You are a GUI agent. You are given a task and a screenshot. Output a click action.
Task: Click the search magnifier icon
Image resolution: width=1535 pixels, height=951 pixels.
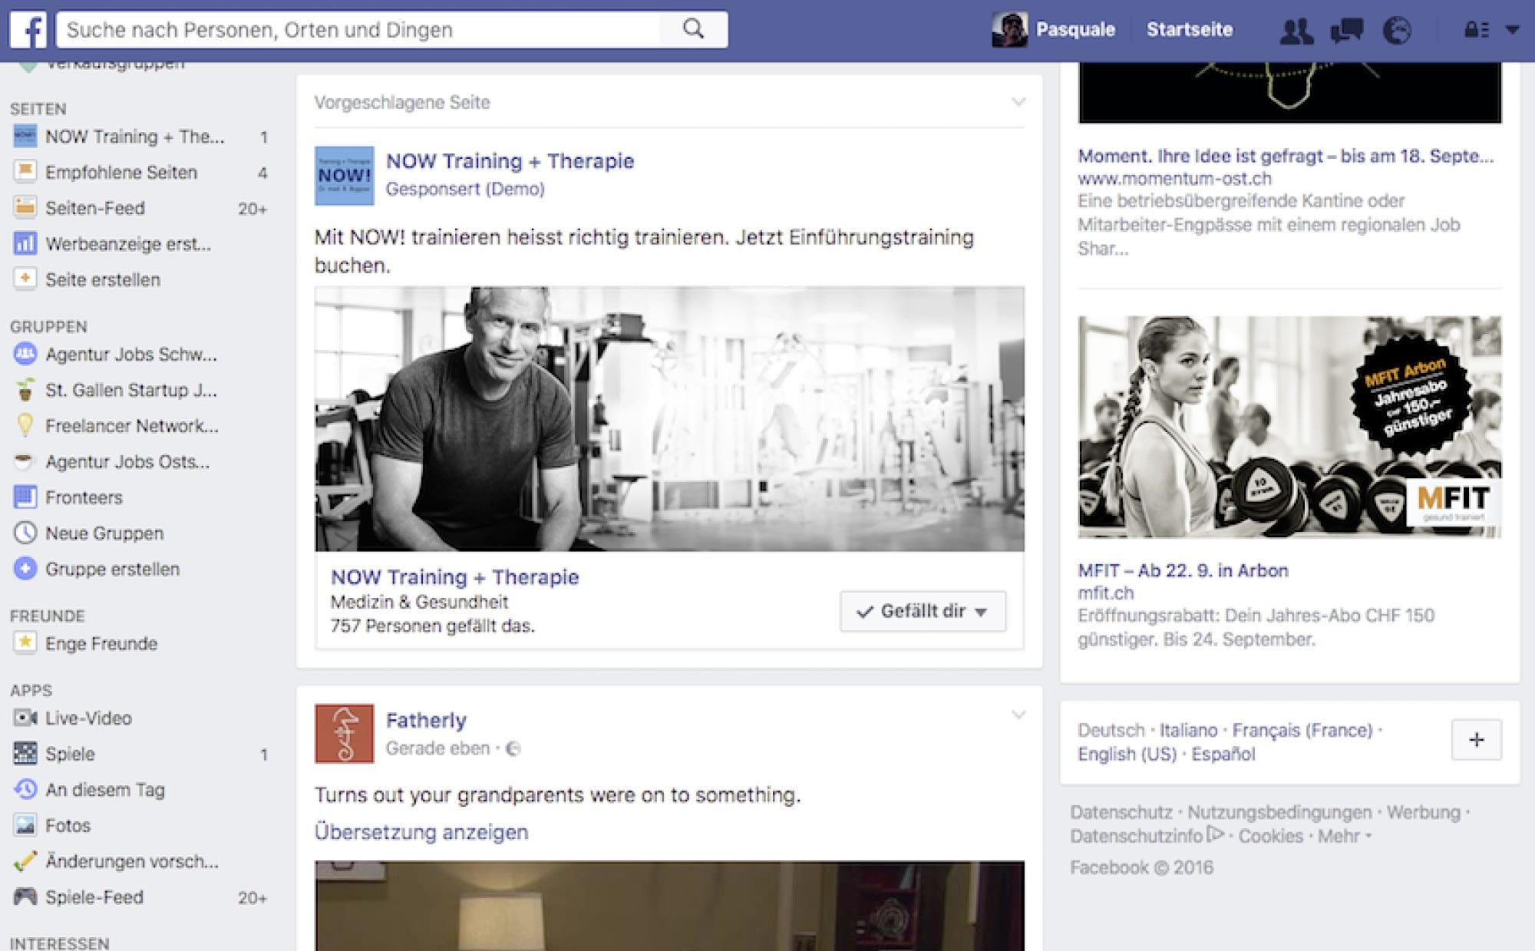click(x=693, y=29)
